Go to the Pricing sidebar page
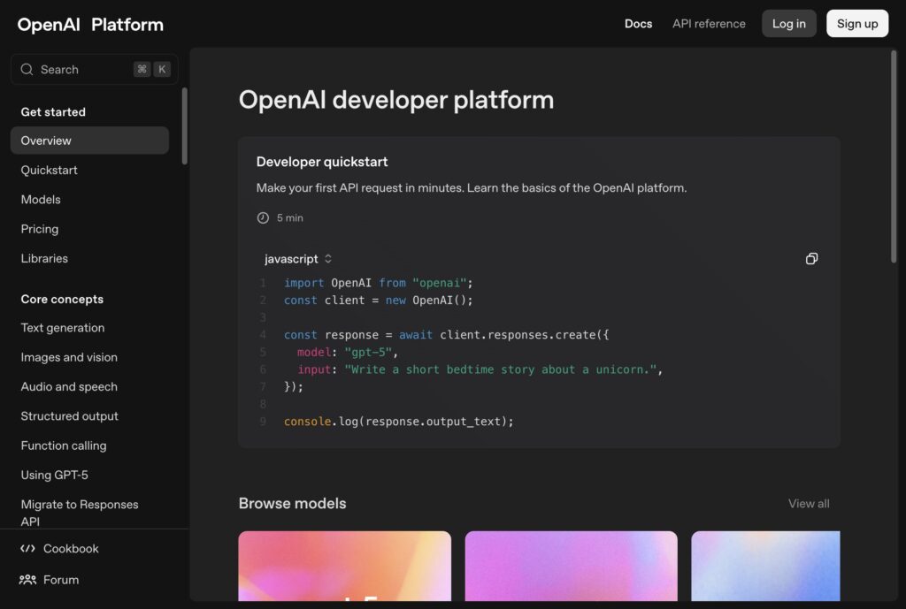Viewport: 906px width, 609px height. pyautogui.click(x=40, y=229)
